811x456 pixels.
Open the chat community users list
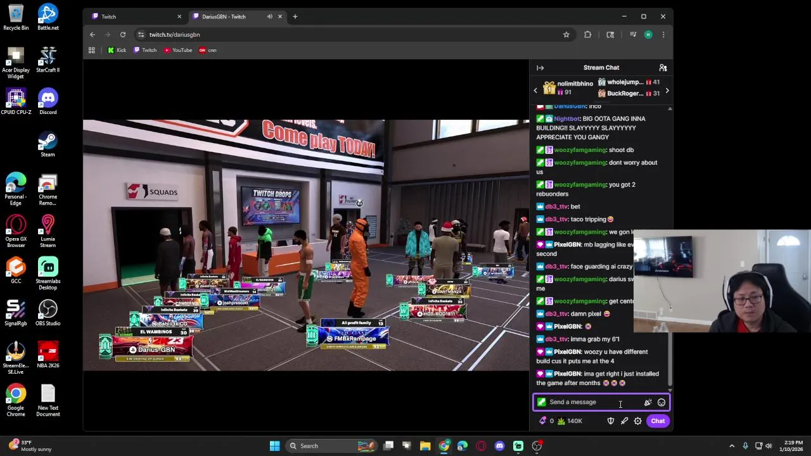[663, 68]
